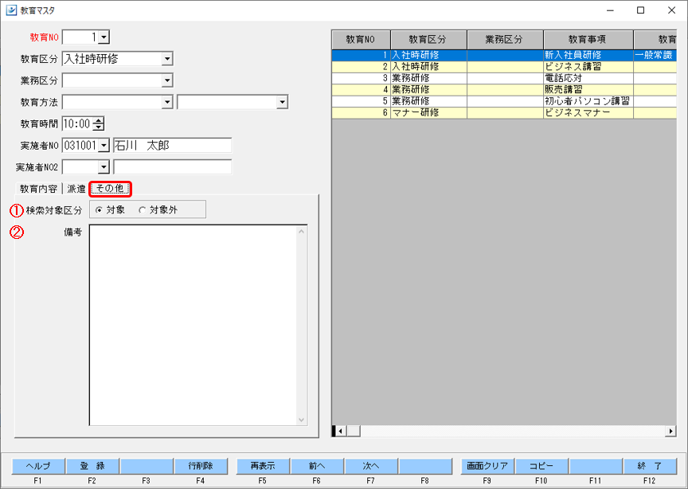Click the 一般常識 cell in row 1
Screen dimensions: 688x489
655,55
